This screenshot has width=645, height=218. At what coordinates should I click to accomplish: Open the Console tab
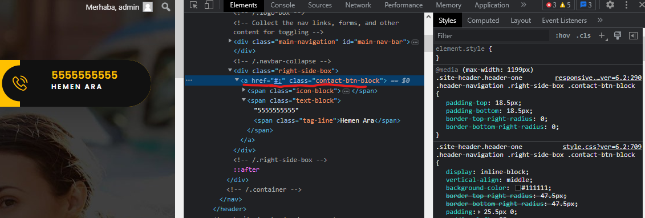tap(283, 5)
